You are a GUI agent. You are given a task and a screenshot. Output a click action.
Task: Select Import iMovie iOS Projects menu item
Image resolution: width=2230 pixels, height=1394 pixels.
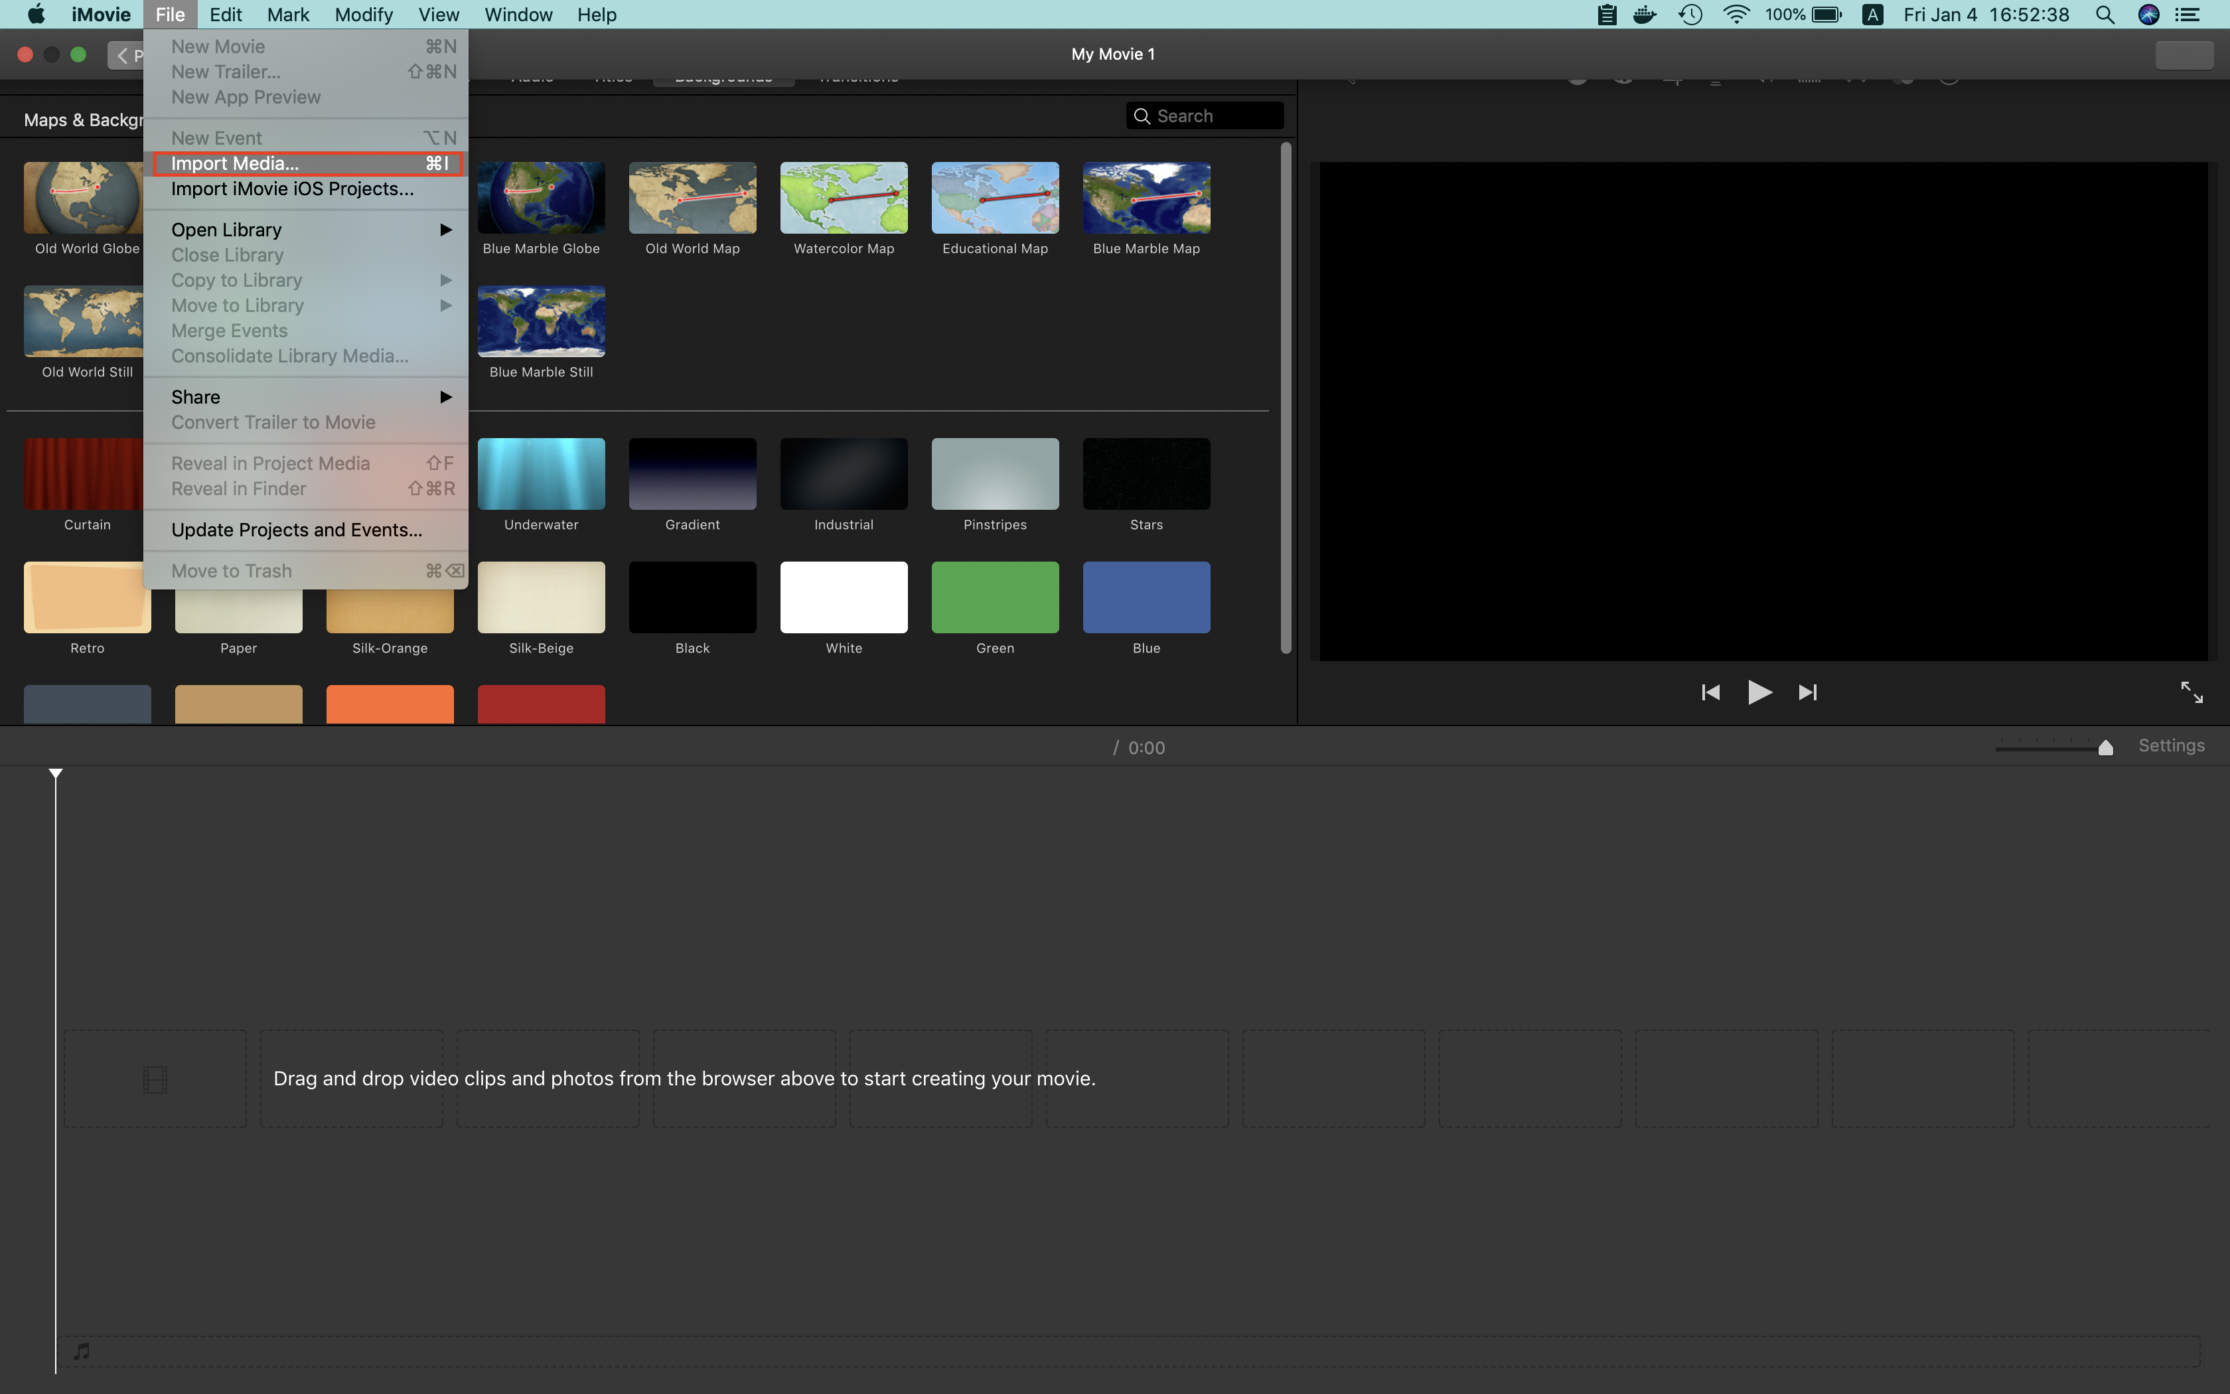[307, 189]
